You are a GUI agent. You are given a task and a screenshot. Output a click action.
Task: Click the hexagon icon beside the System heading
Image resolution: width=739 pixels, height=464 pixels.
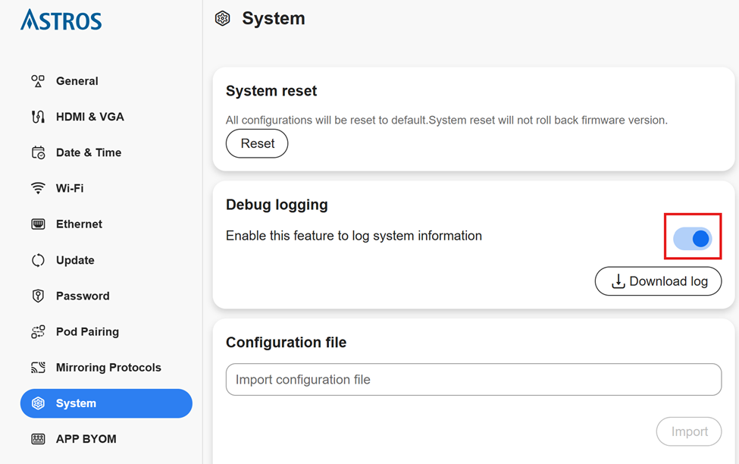(x=222, y=19)
